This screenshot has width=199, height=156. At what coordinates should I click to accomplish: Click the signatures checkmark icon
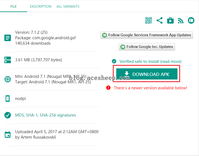8,115
